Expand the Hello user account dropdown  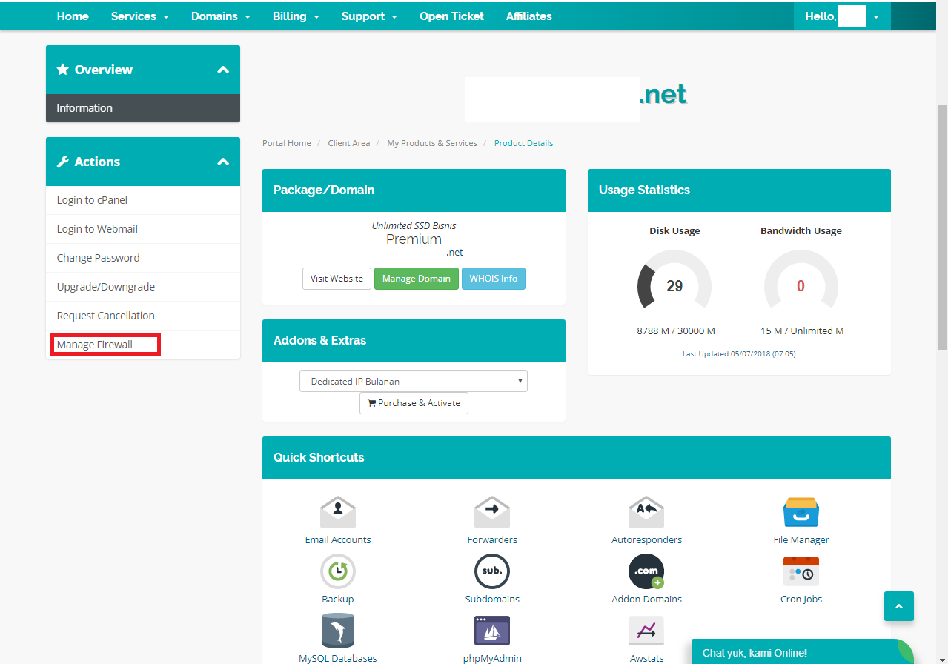coord(842,16)
